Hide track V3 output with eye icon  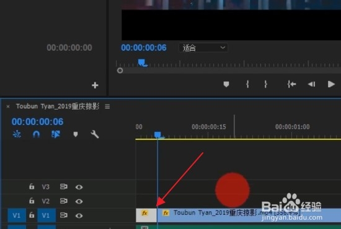(x=79, y=187)
